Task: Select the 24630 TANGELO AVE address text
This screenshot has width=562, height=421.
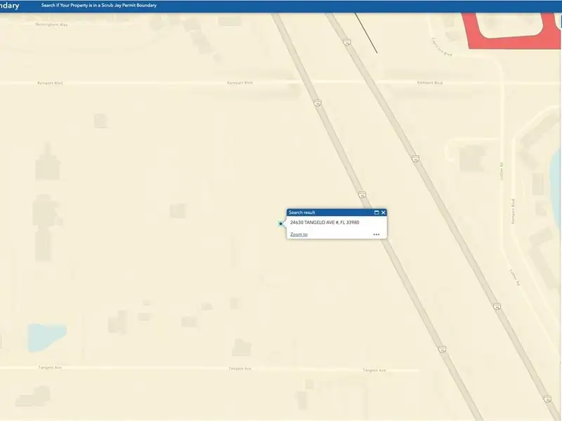Action: [325, 222]
